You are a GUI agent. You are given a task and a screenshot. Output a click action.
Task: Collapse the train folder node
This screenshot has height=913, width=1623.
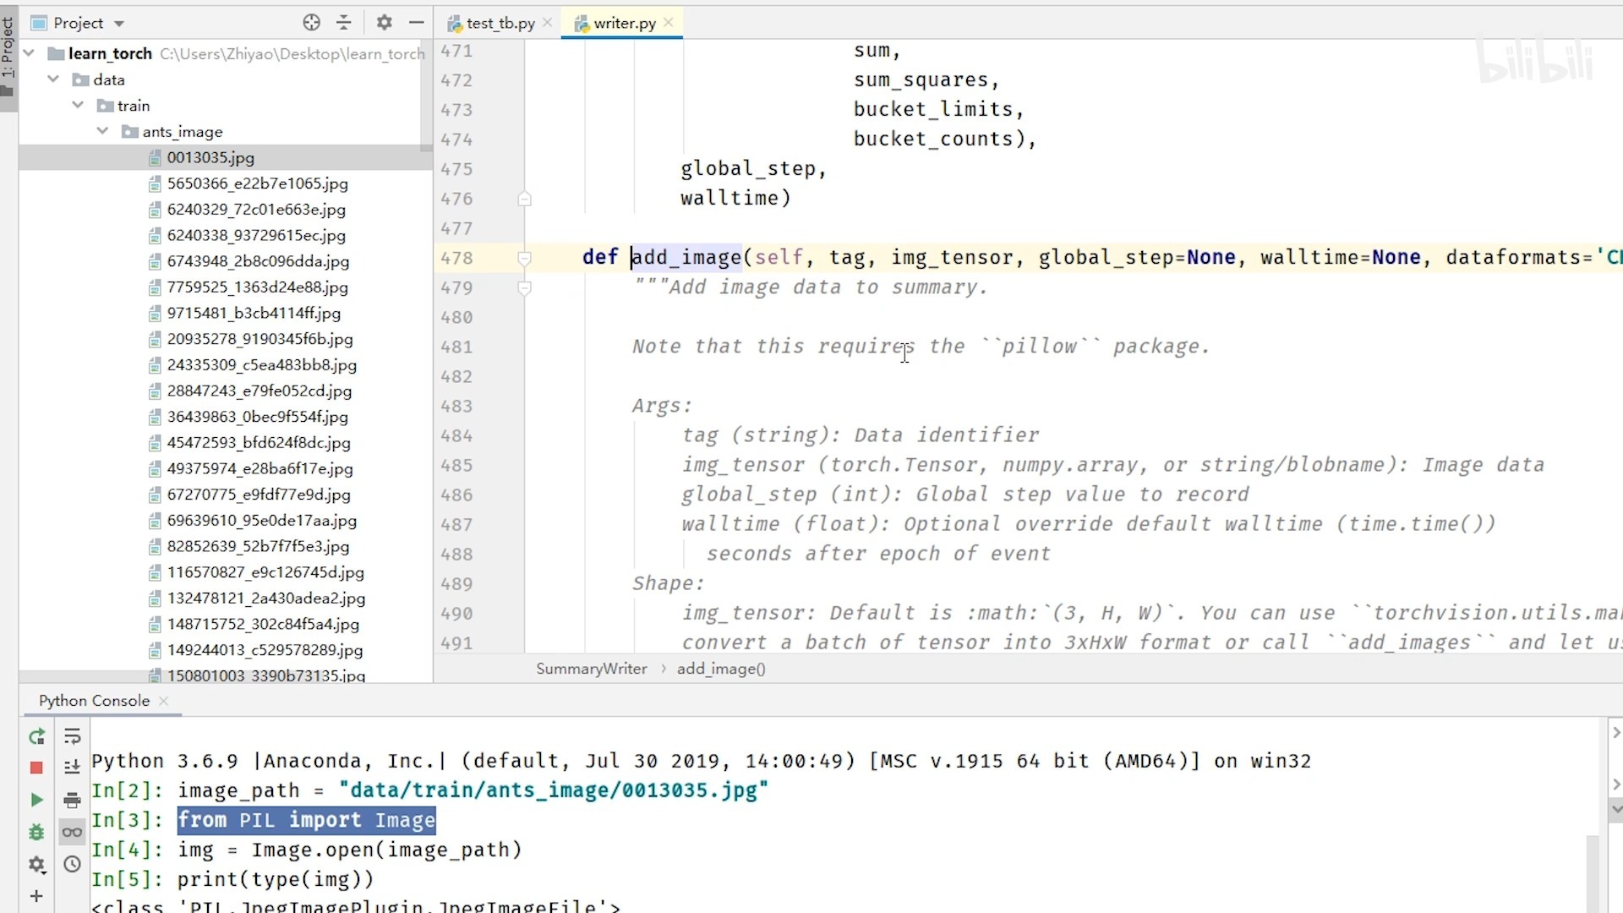pos(78,105)
